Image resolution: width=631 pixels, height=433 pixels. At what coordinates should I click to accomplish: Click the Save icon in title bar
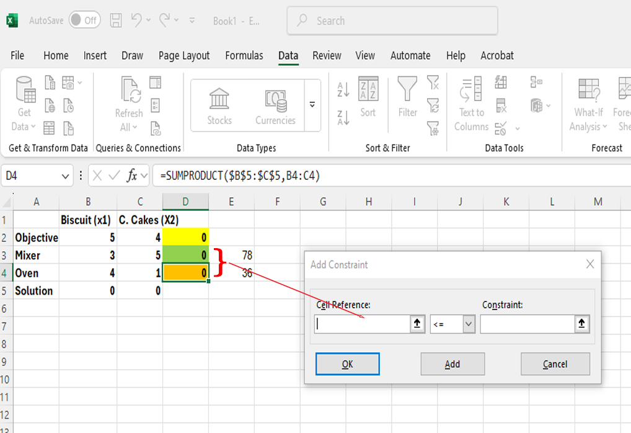[116, 20]
